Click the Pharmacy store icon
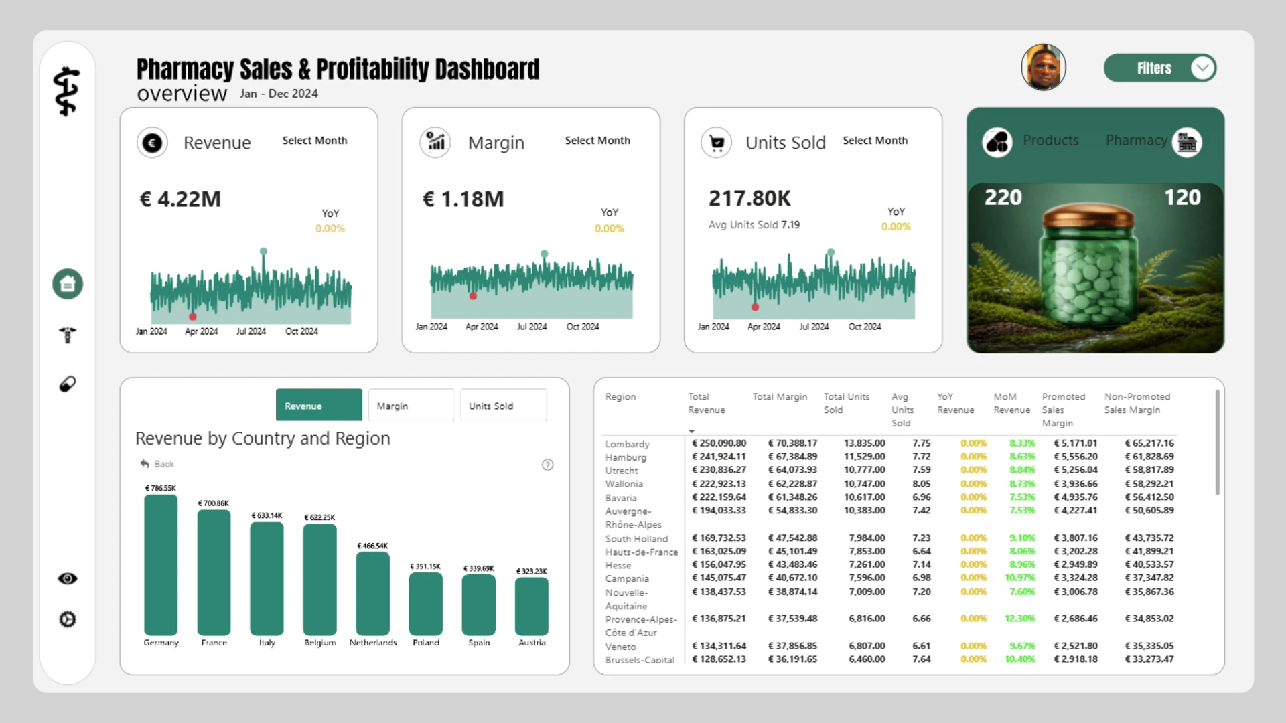Screen dimensions: 1286x723 1187,143
